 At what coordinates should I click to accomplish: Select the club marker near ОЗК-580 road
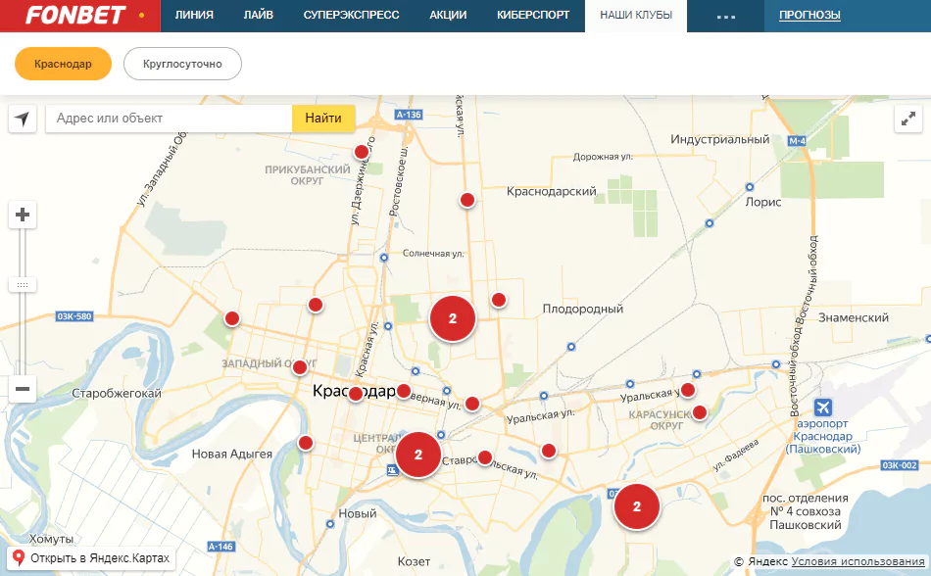point(231,318)
